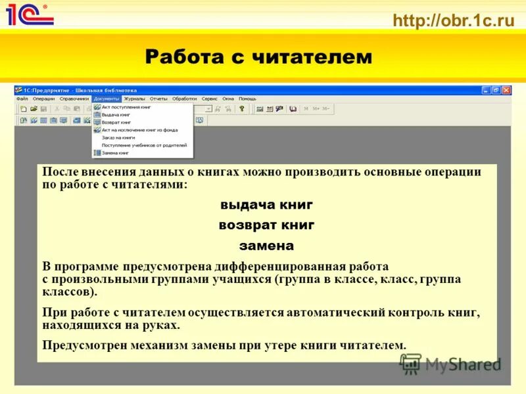This screenshot has height=394, width=526.
Task: Open the Помощь menu
Action: [247, 99]
